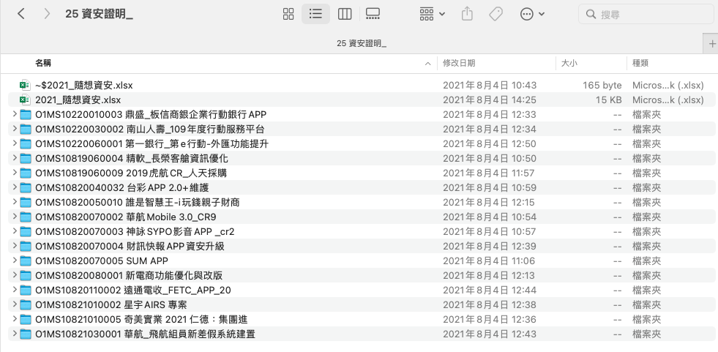Open the group-by options dropdown
Image resolution: width=718 pixels, height=352 pixels.
point(433,14)
